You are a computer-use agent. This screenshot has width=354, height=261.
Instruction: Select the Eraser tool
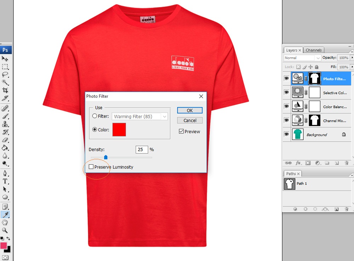point(5,140)
